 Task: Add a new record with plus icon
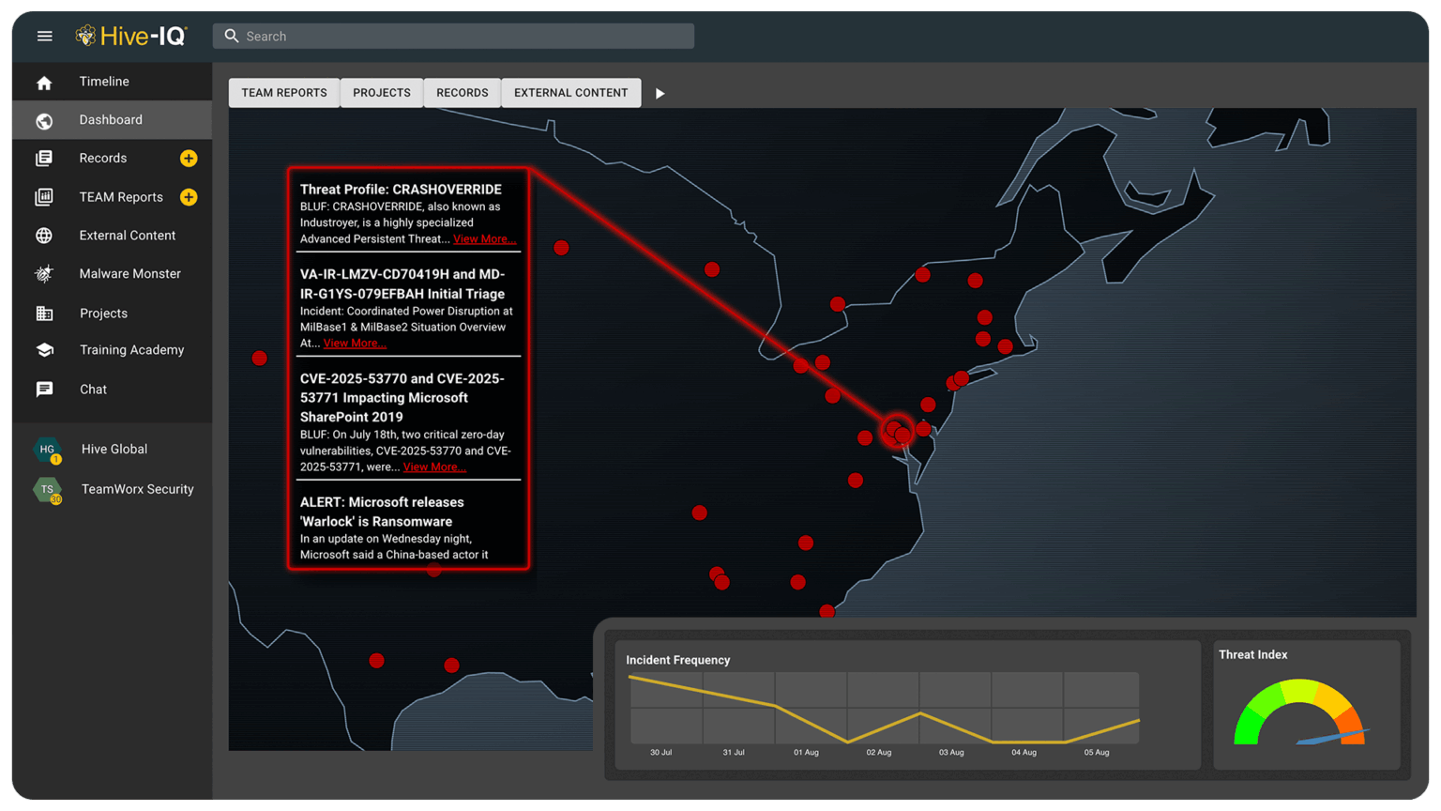(189, 159)
